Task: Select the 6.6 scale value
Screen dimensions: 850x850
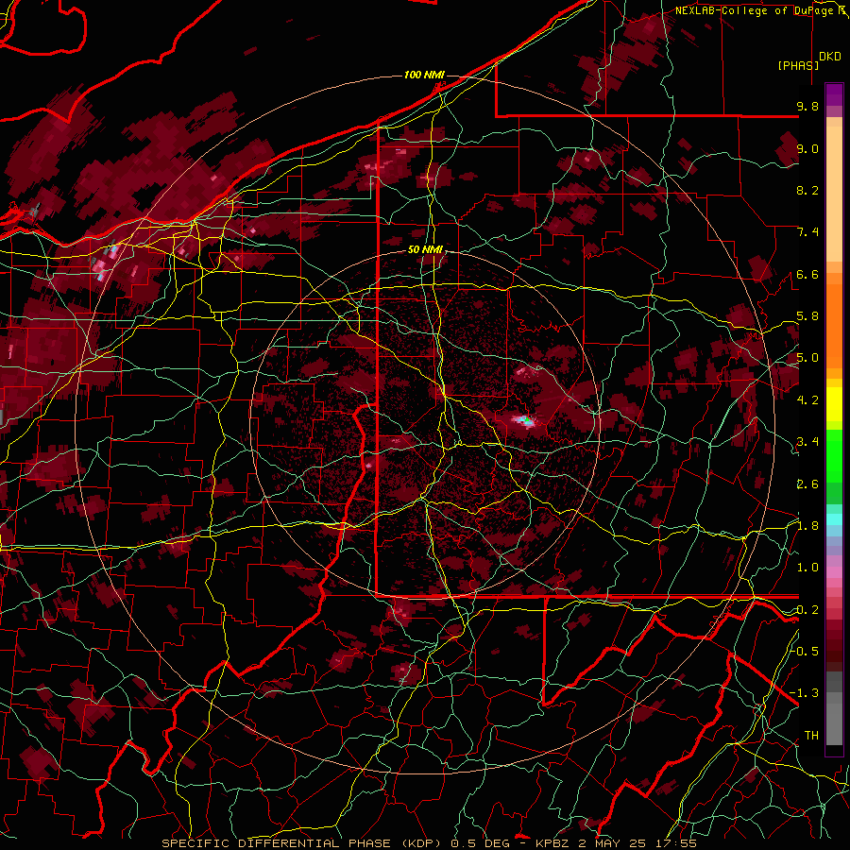Action: tap(807, 274)
